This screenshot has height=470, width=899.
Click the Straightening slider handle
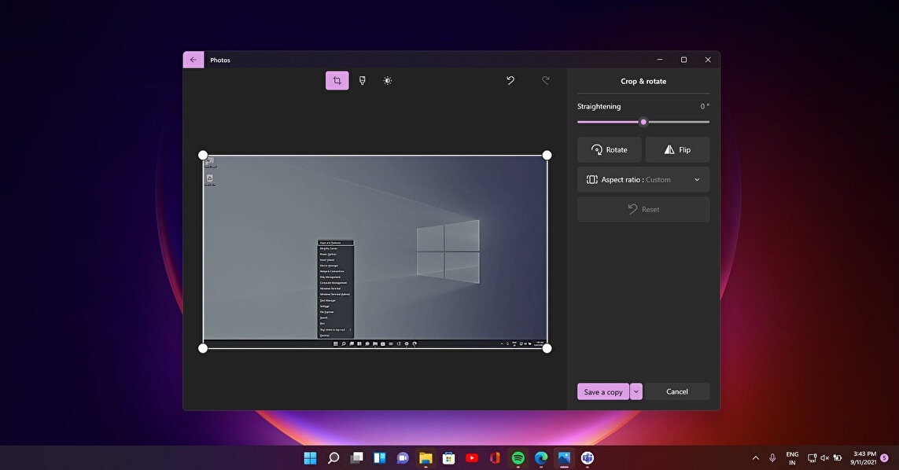tap(643, 122)
